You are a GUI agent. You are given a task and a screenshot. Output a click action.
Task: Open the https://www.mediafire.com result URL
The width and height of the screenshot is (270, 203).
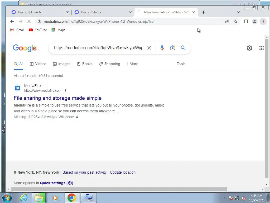tap(43, 91)
